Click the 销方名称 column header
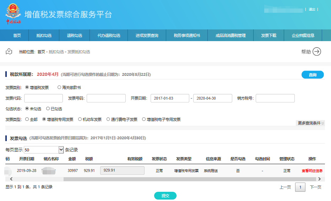 (x=51, y=159)
